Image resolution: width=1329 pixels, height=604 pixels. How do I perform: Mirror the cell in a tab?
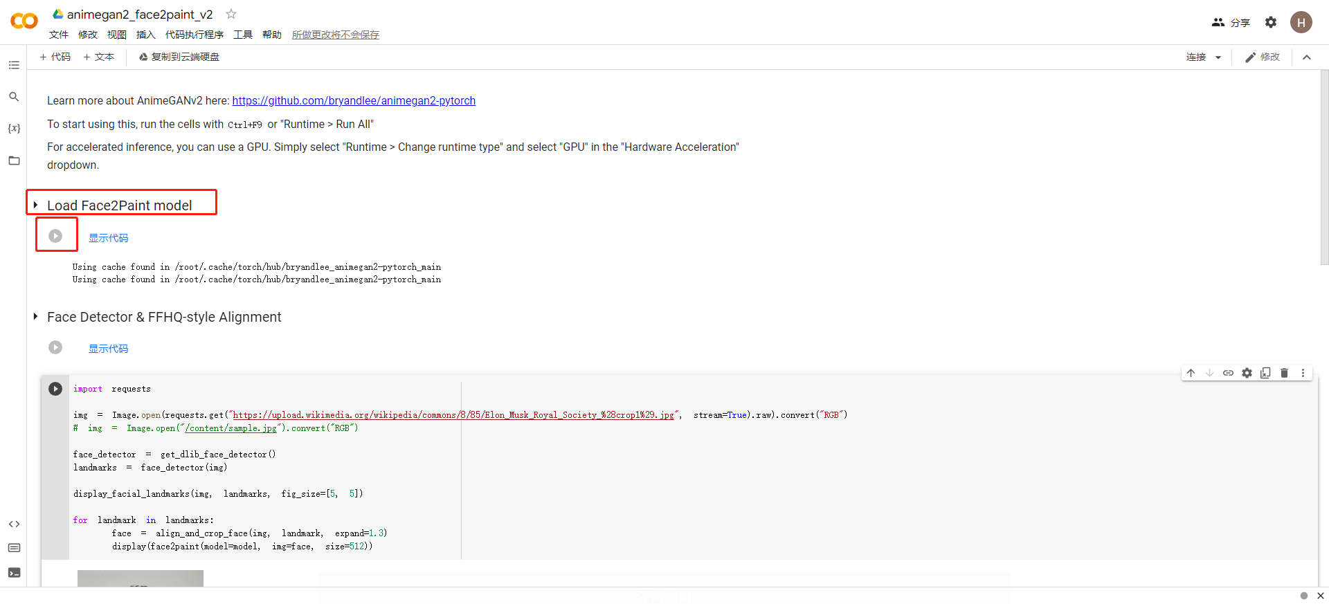point(1265,373)
